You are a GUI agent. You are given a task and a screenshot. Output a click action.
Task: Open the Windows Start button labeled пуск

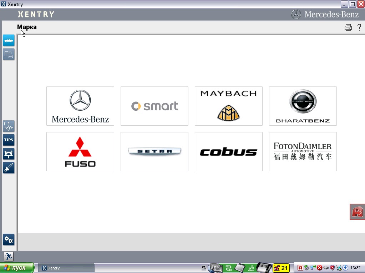click(17, 268)
